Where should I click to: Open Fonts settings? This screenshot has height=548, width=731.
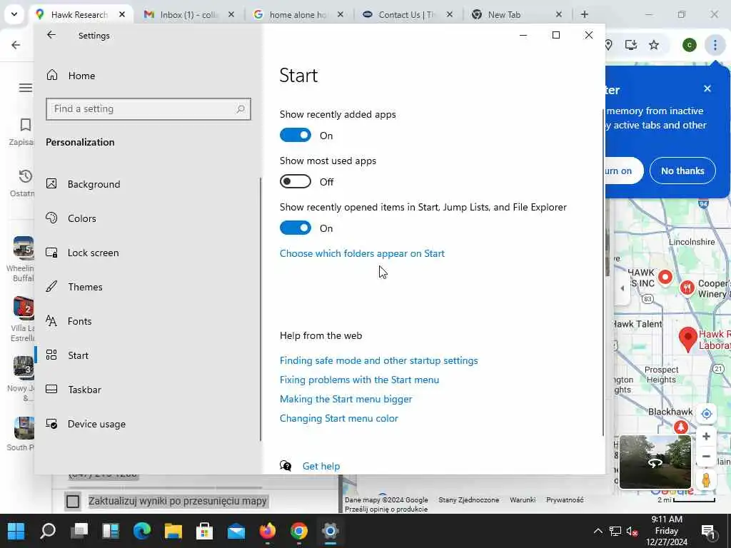click(69, 321)
